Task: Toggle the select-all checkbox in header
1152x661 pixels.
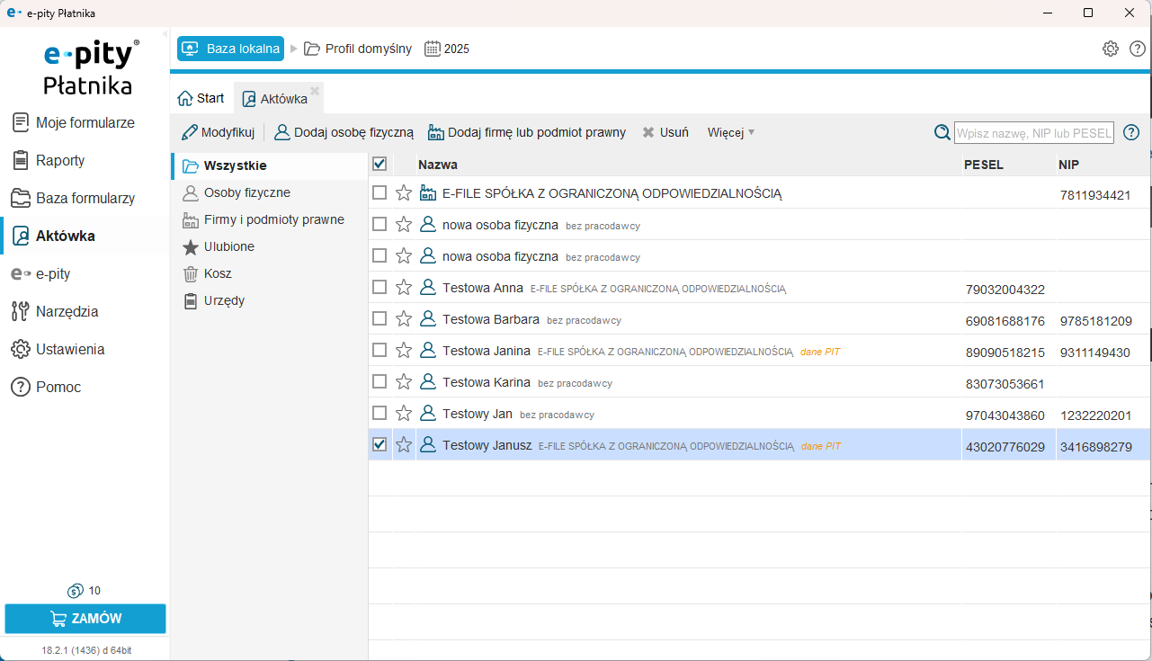Action: 380,164
